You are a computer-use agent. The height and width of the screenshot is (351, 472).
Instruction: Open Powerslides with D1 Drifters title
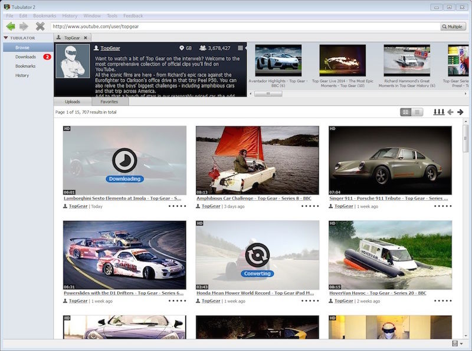(x=123, y=293)
